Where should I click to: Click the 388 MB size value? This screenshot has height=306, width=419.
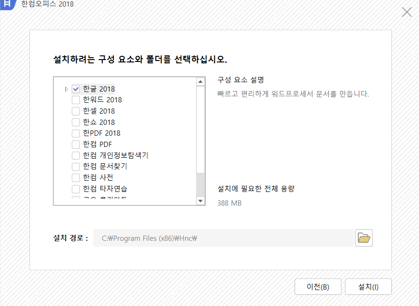coord(229,203)
